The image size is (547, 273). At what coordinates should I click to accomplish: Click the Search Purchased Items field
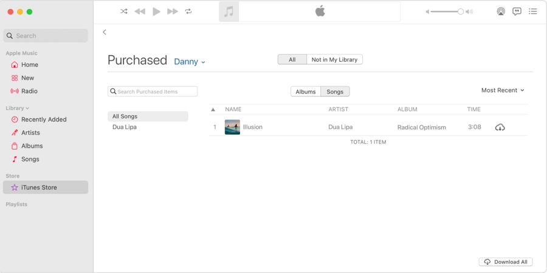153,92
